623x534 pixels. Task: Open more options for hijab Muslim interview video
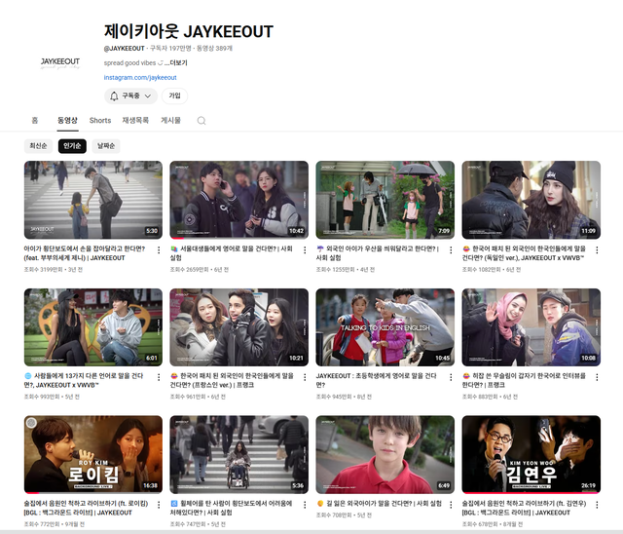click(x=597, y=377)
